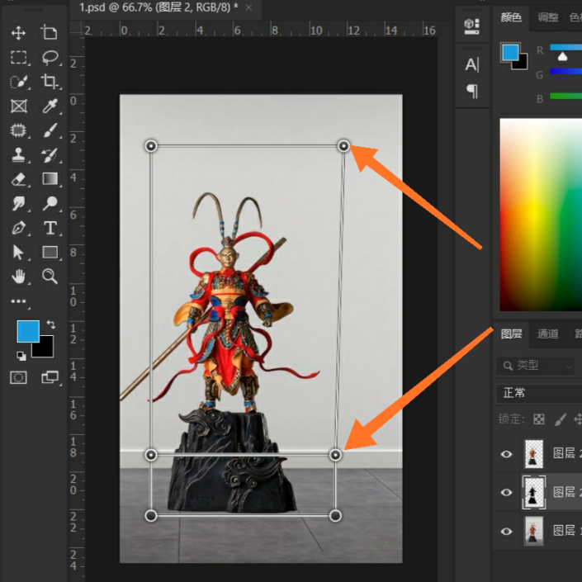Hide the selected black silhouette layer
Screen dimensions: 582x582
tap(506, 492)
